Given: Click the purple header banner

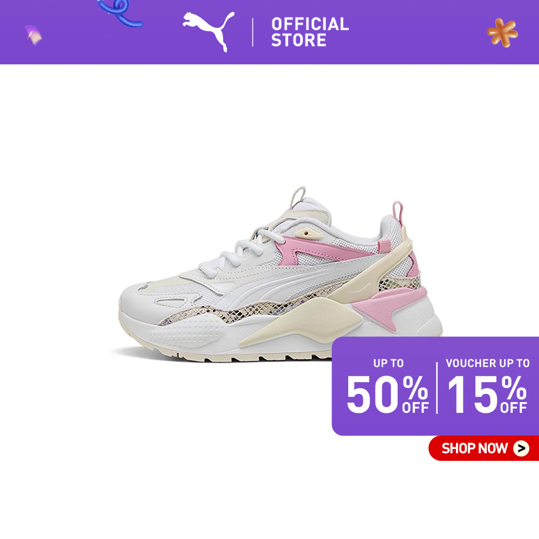Looking at the screenshot, I should 269,32.
